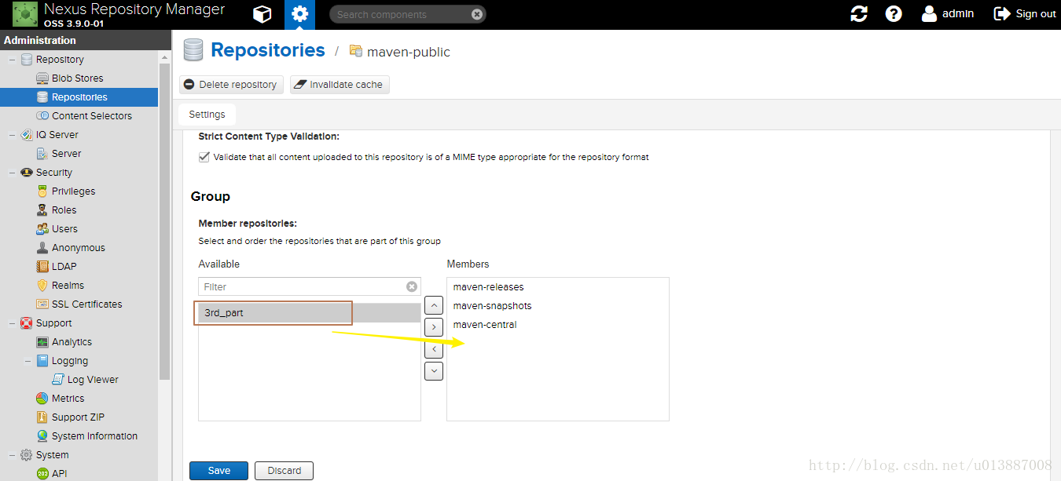Click the admin user account

[948, 13]
